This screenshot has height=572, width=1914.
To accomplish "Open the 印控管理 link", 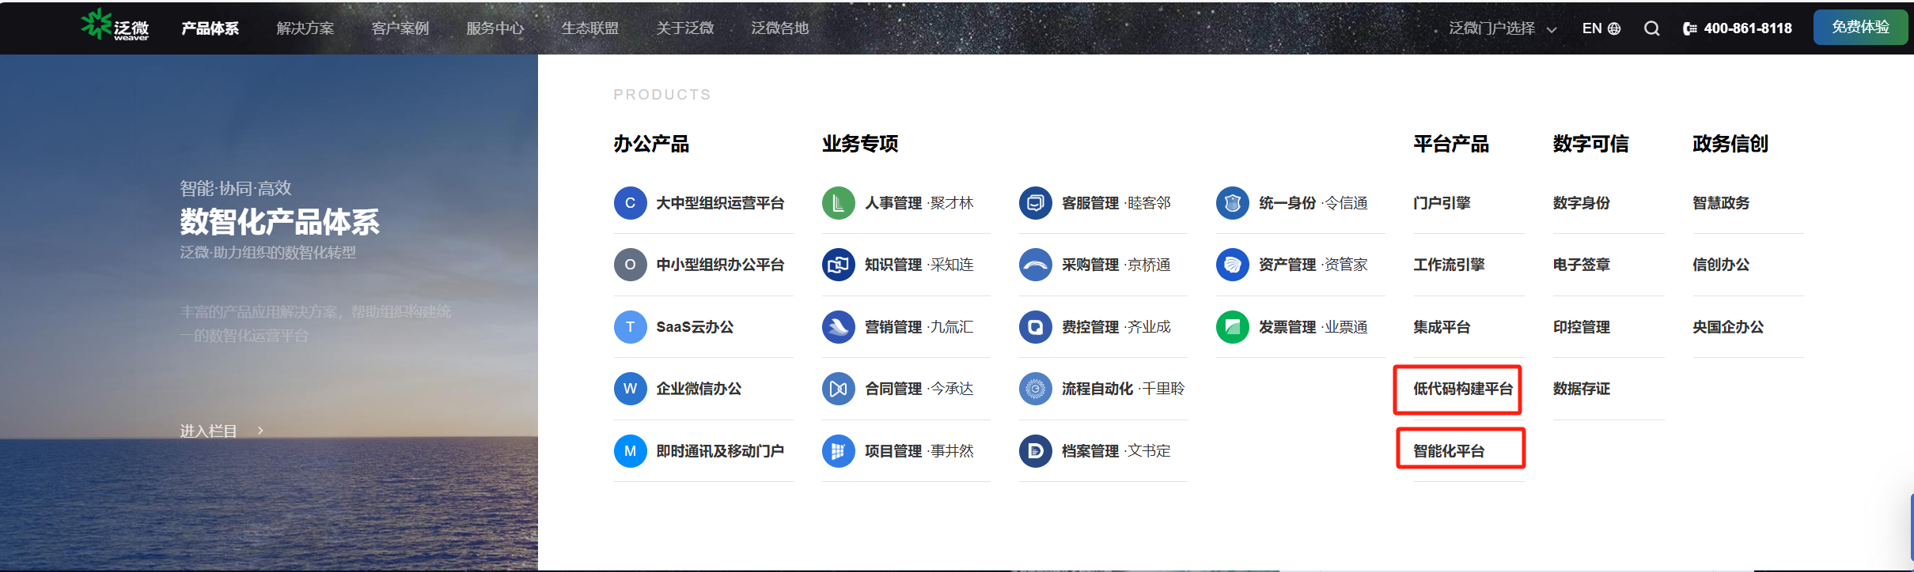I will coord(1581,327).
